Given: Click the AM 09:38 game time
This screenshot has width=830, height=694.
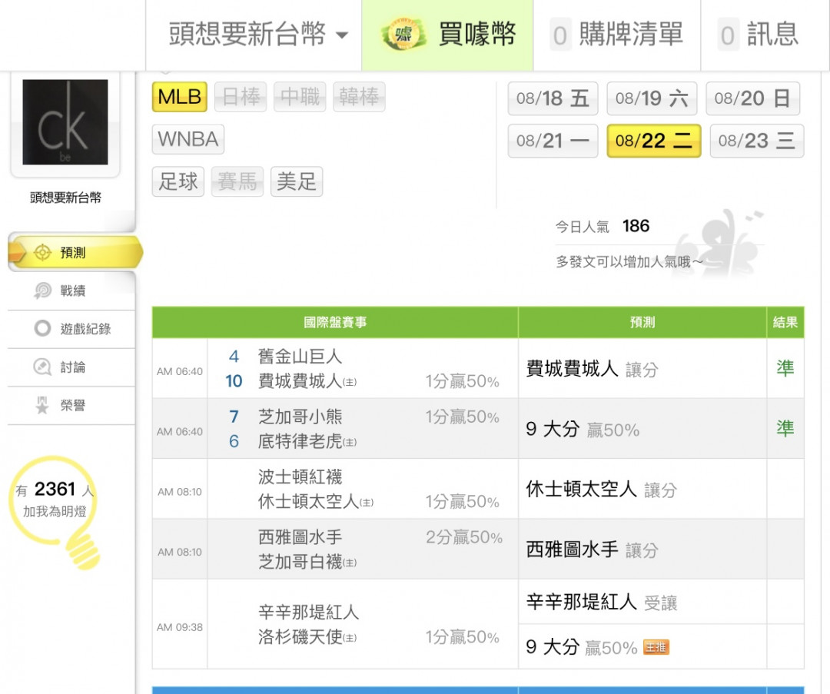Looking at the screenshot, I should pos(180,627).
